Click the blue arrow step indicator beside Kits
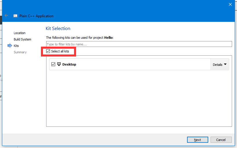The image size is (237, 148). pyautogui.click(x=10, y=46)
